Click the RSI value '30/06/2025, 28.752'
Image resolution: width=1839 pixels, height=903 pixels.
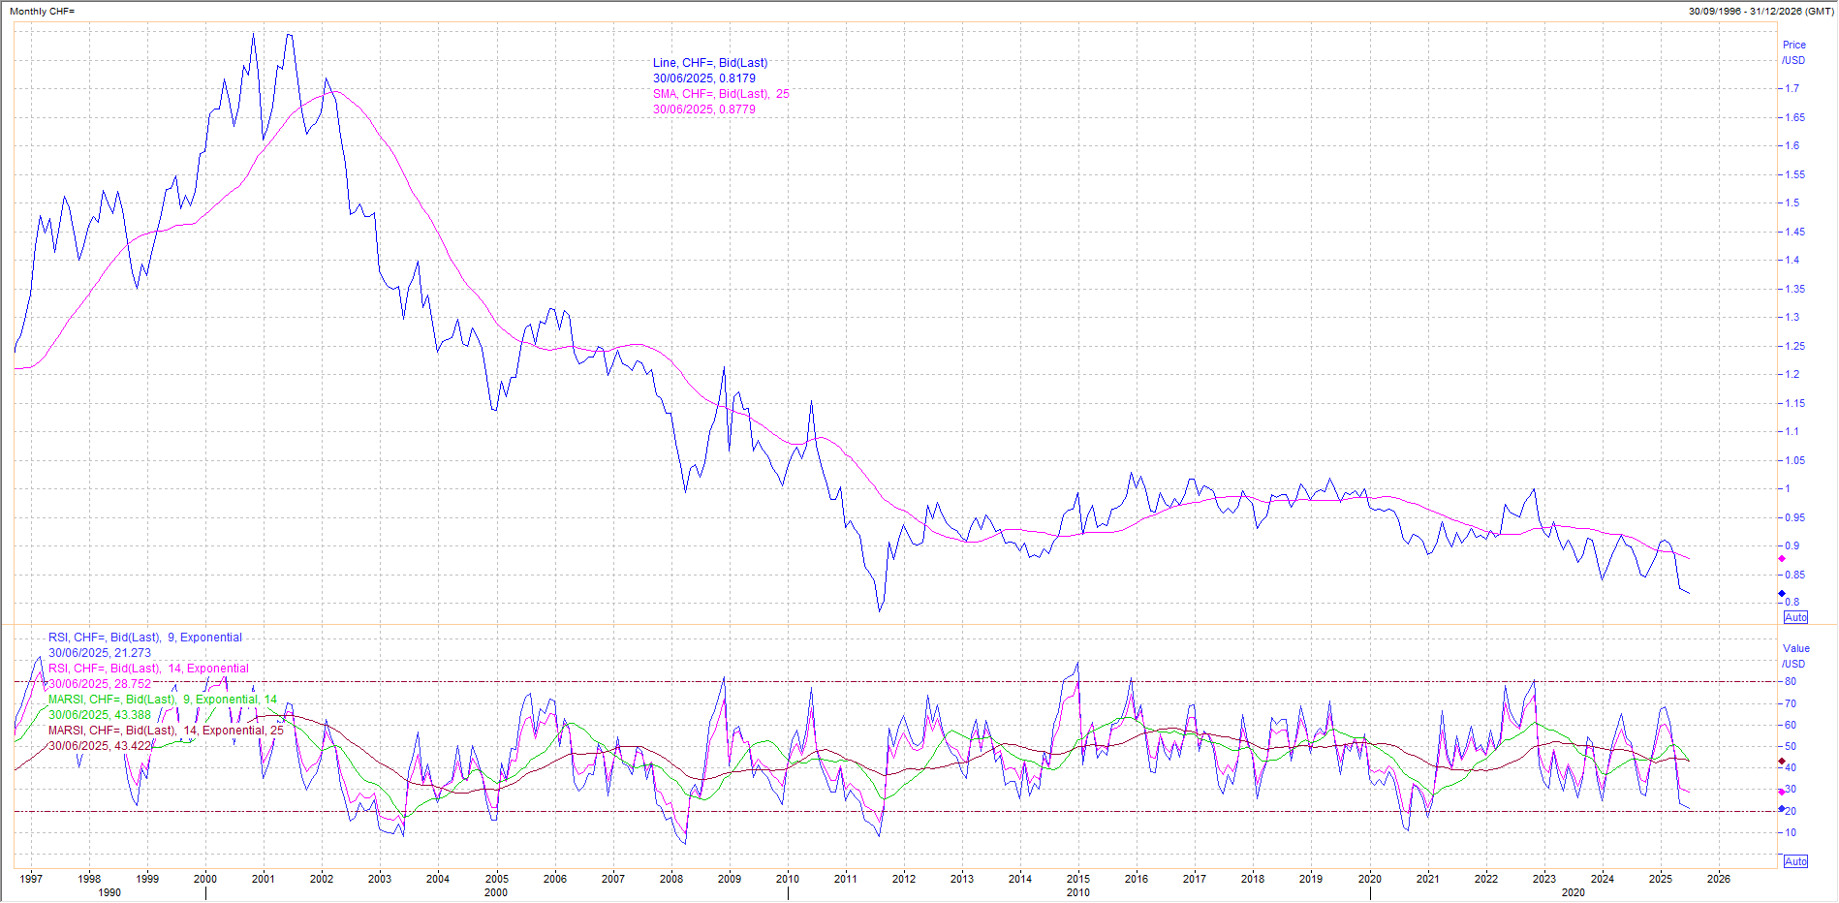100,684
